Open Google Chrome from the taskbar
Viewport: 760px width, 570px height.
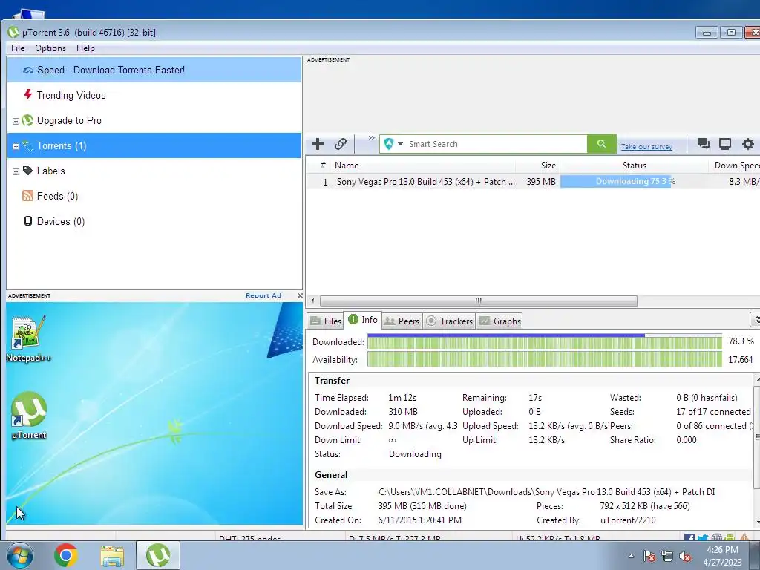pyautogui.click(x=66, y=555)
